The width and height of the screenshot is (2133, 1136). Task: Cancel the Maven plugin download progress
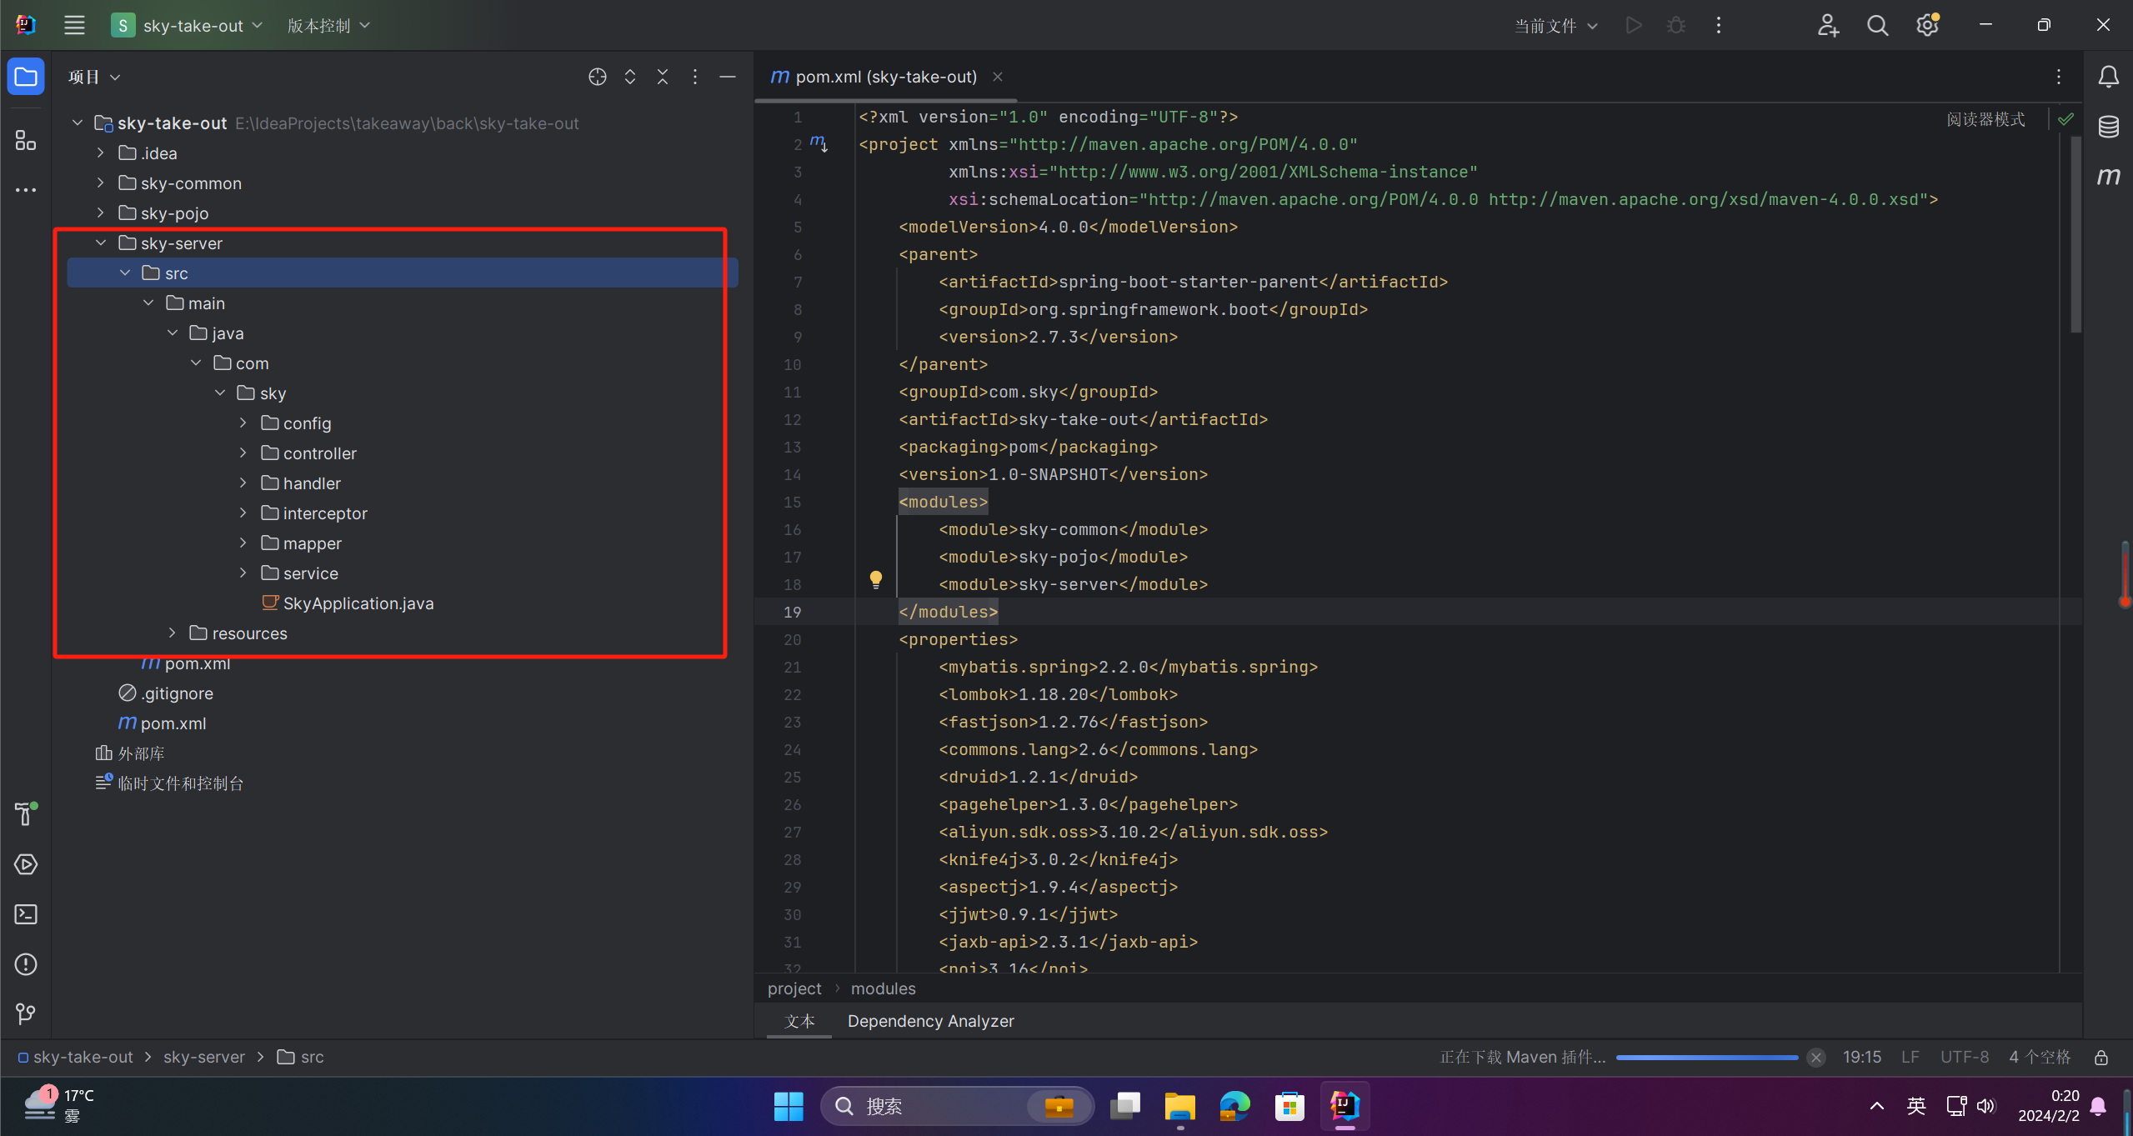click(x=1816, y=1057)
